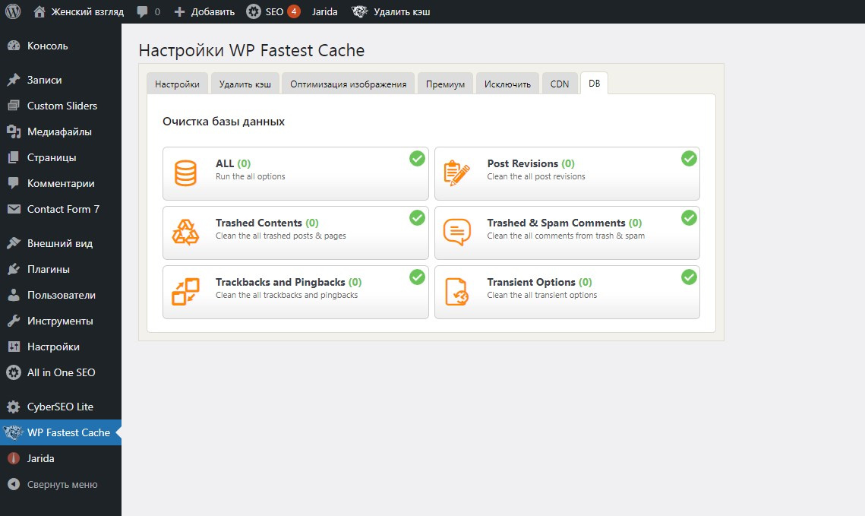Viewport: 865px width, 516px height.
Task: Click the Post Revisions clipboard icon
Action: [456, 173]
